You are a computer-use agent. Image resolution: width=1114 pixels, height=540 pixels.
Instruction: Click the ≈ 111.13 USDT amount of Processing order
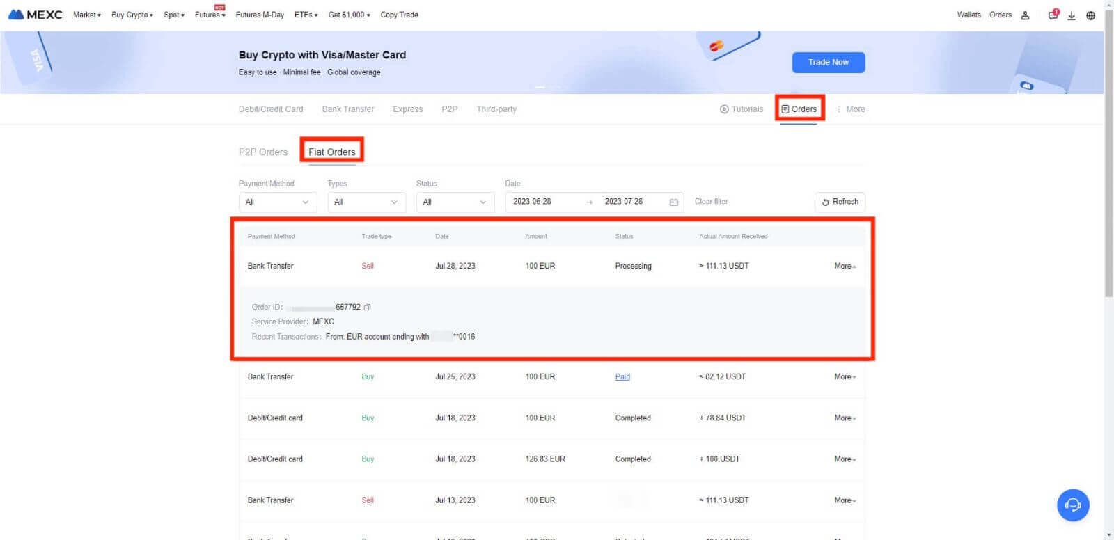click(x=724, y=266)
